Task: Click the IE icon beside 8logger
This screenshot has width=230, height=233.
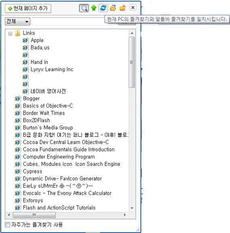Action: pyautogui.click(x=18, y=99)
